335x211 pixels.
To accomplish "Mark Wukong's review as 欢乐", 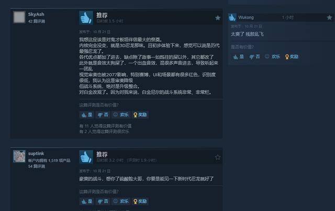I will tap(272, 57).
